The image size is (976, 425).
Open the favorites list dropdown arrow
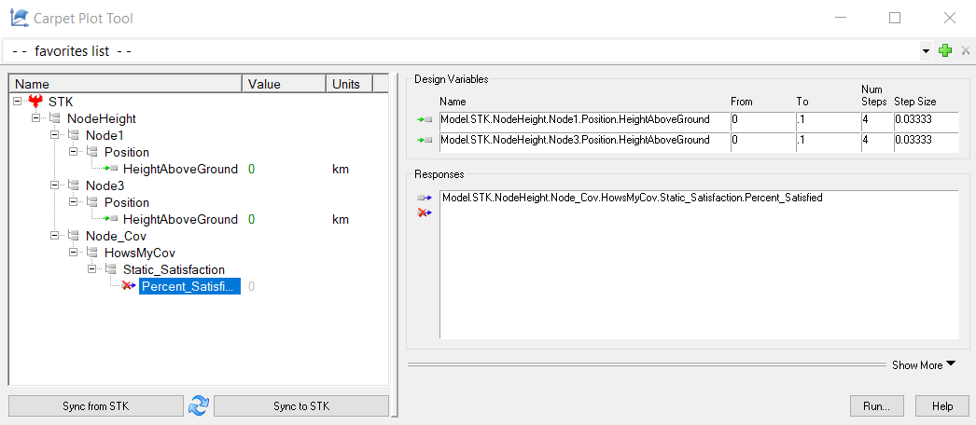click(x=926, y=50)
